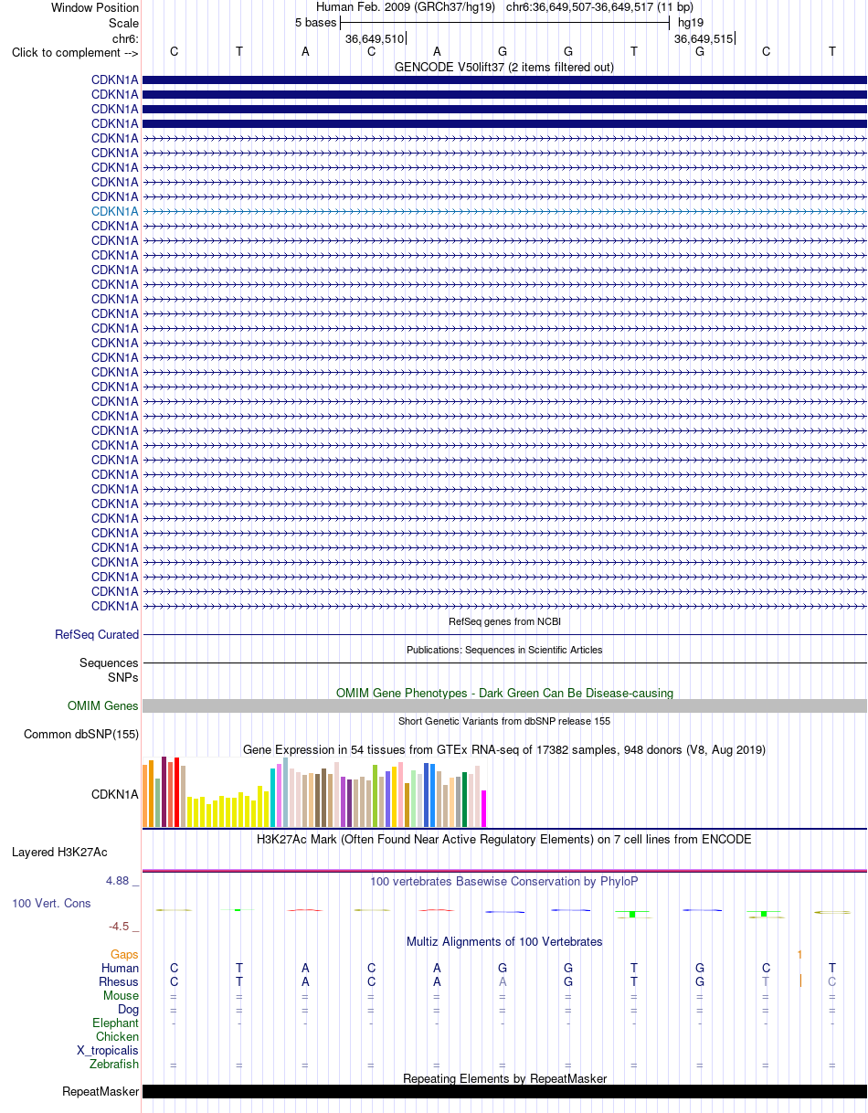Select the Sequences label of Publications track
868x1113 pixels.
[x=109, y=662]
